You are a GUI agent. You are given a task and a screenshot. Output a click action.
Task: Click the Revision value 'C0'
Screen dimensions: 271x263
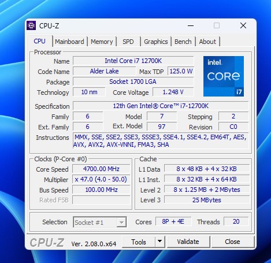[x=233, y=127]
